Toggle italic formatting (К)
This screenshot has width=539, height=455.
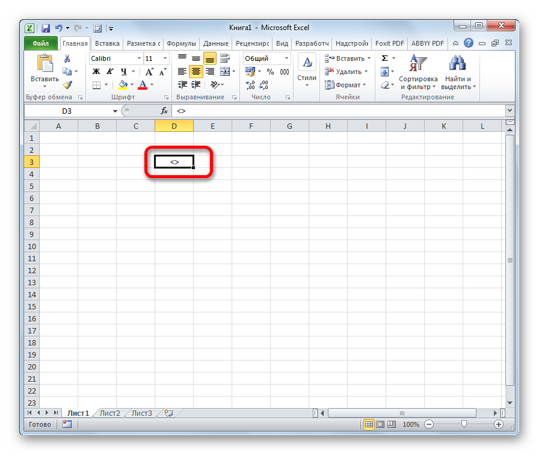coord(109,72)
